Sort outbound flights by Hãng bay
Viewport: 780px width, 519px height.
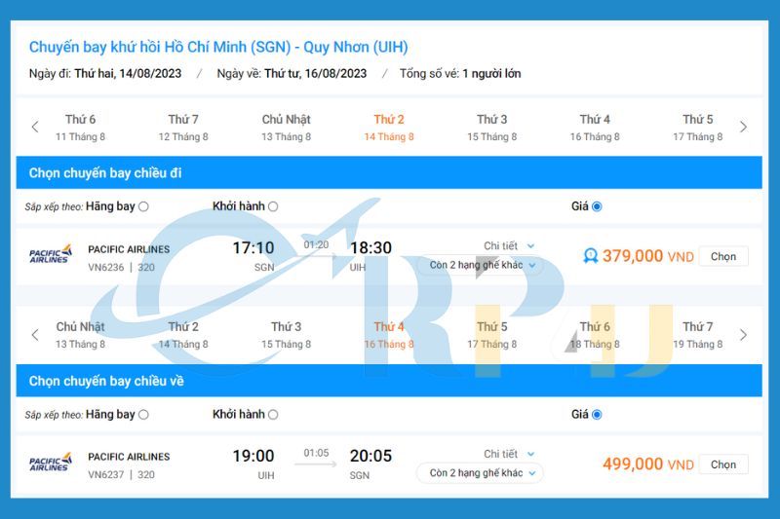143,206
